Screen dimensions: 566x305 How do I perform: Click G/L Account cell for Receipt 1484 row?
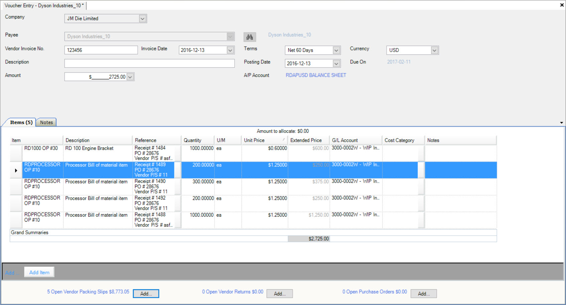coord(356,153)
